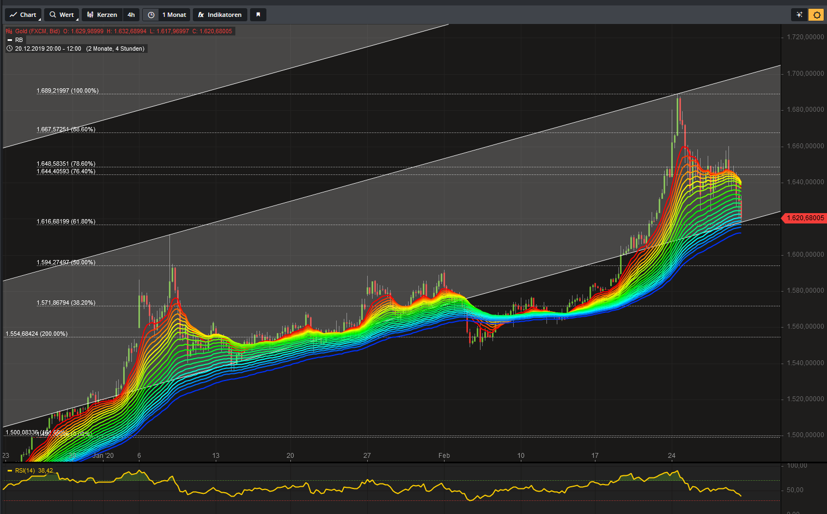The image size is (827, 514).
Task: Click the sparkle drawing tools icon
Action: (799, 15)
